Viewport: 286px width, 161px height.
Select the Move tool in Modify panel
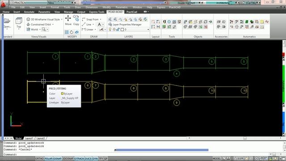68,20
